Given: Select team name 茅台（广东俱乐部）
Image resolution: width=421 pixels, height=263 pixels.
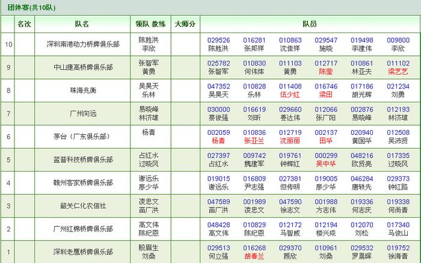Looking at the screenshot, I should (x=83, y=137).
